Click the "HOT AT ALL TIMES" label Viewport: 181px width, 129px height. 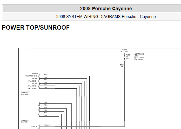pyautogui.click(x=124, y=51)
